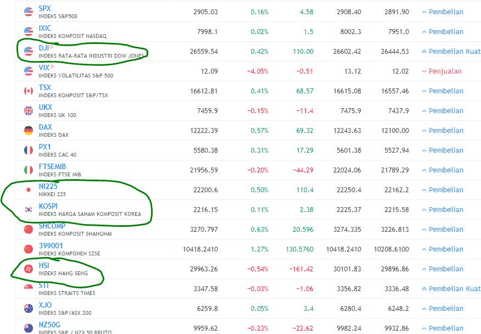Click the NZ50G change -0.23%

[258, 328]
